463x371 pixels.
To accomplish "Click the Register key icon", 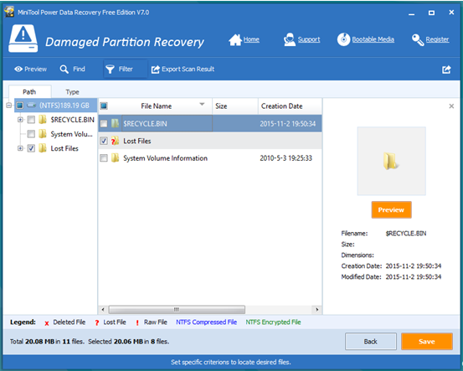I will 418,39.
